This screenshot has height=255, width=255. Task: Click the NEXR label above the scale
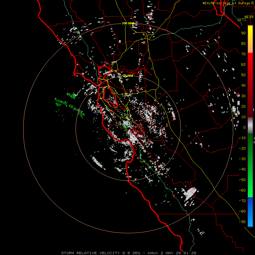click(x=249, y=17)
